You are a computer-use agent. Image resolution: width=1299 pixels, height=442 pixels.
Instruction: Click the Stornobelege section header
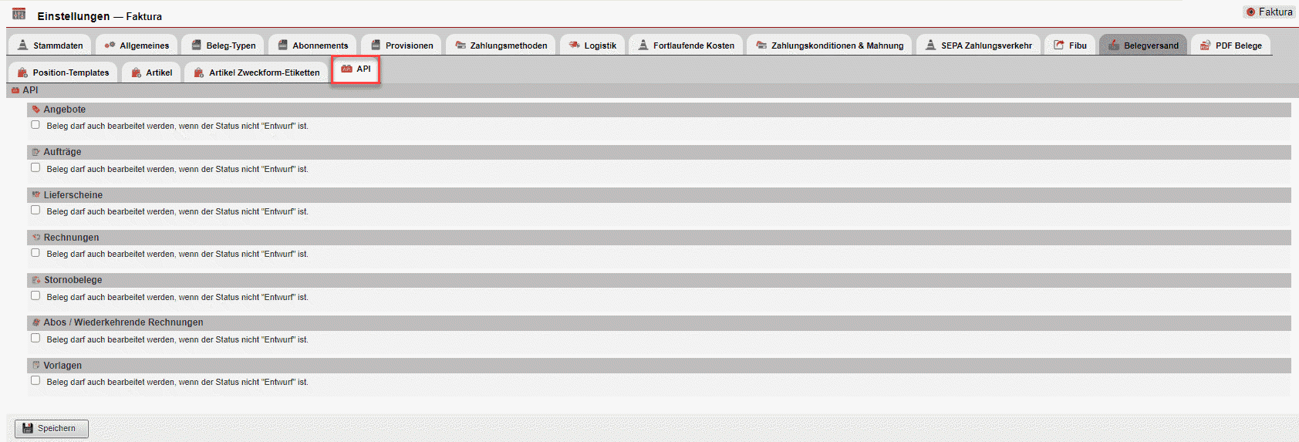(73, 280)
